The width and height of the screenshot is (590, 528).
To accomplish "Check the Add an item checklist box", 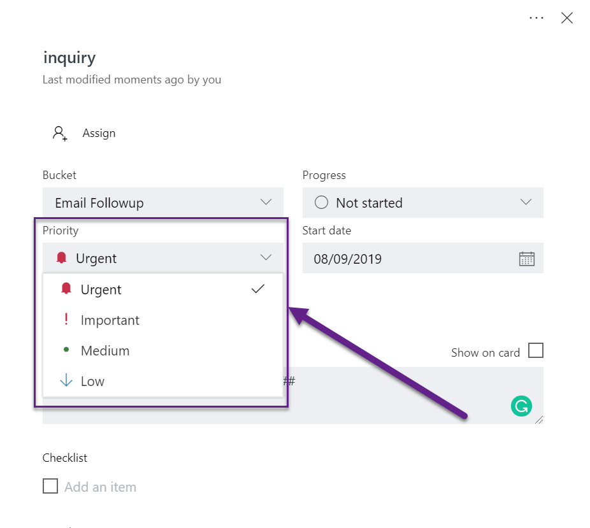I will tap(50, 487).
